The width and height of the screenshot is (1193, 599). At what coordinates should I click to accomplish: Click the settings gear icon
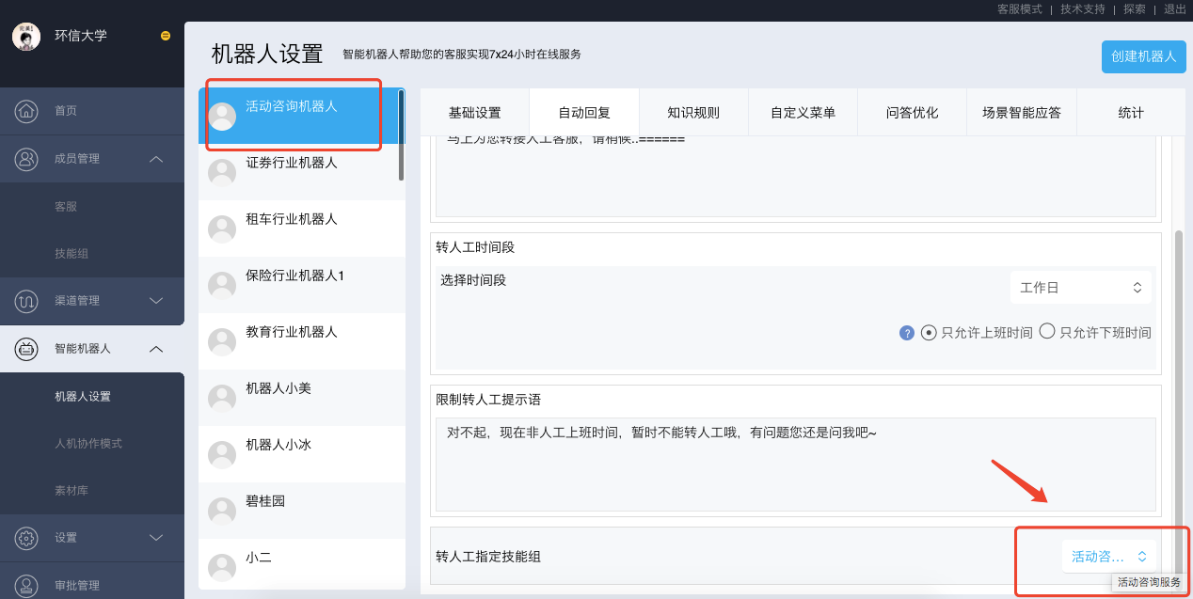pyautogui.click(x=26, y=538)
